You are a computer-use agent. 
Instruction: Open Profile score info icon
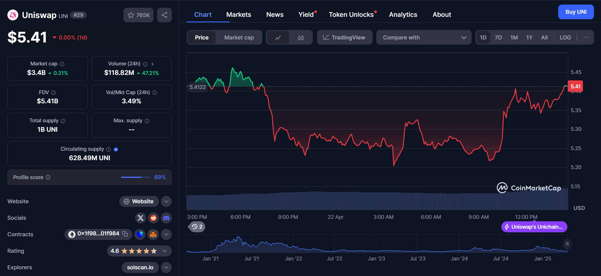pos(48,177)
